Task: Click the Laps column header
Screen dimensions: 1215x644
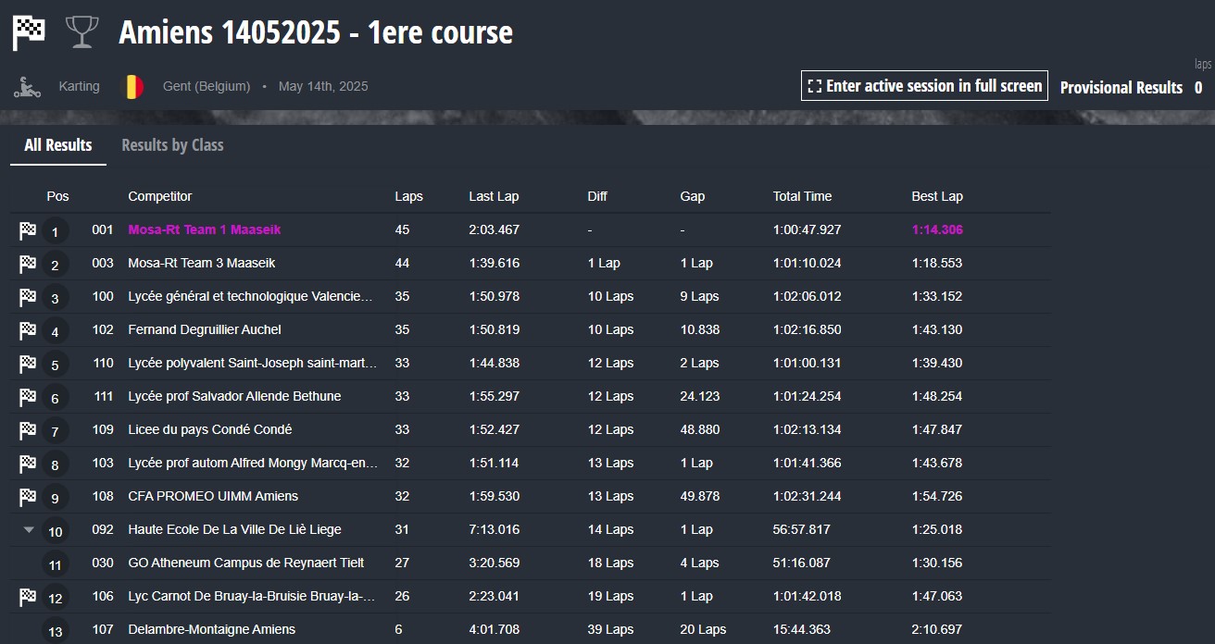Action: pyautogui.click(x=408, y=196)
